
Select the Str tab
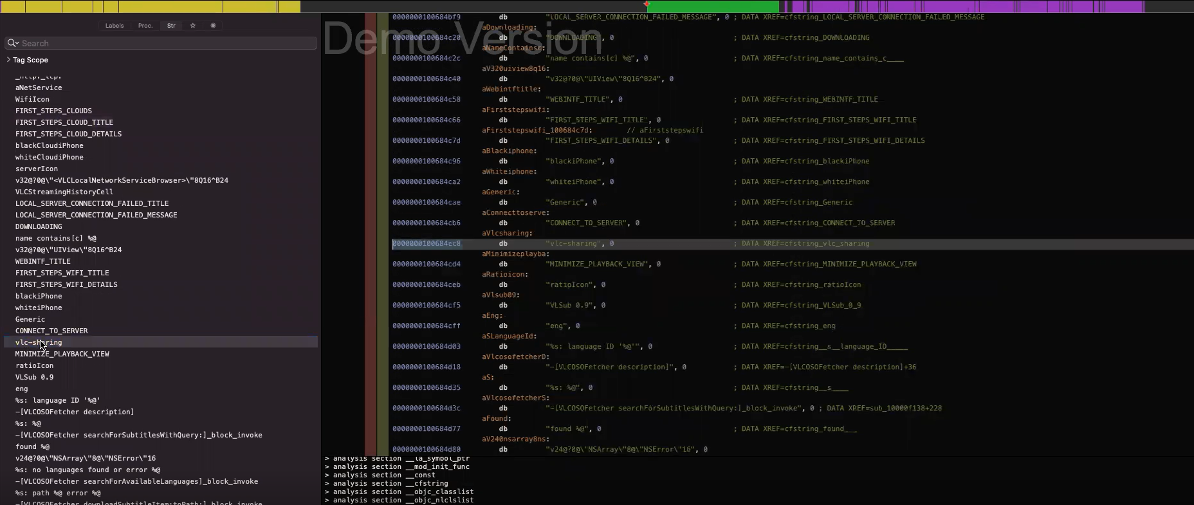pyautogui.click(x=171, y=26)
